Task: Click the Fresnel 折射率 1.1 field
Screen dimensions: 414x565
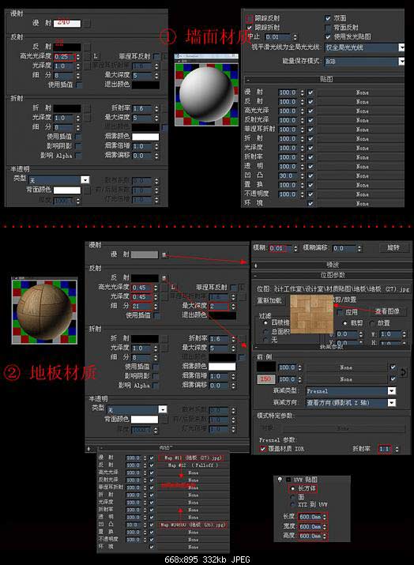Action: coord(384,449)
